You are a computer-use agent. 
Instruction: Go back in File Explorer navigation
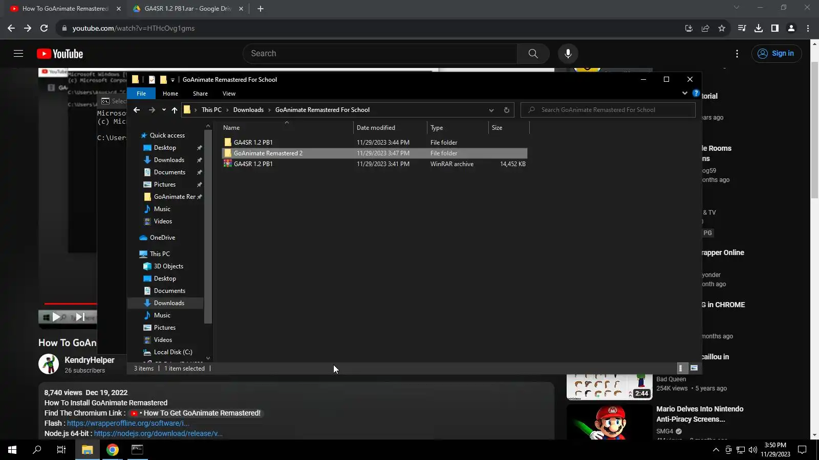point(137,110)
